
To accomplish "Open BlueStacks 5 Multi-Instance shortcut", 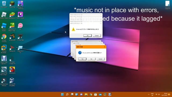I will pos(12,27).
